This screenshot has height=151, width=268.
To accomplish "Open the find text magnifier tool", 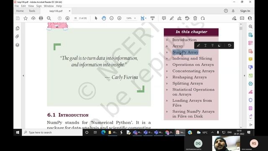I will click(49, 18).
